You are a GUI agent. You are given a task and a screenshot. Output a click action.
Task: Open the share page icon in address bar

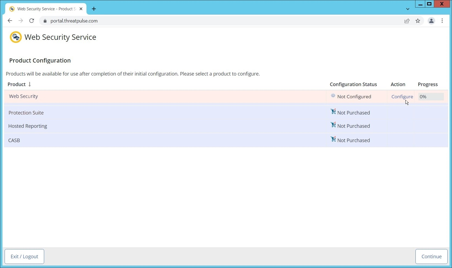point(407,21)
